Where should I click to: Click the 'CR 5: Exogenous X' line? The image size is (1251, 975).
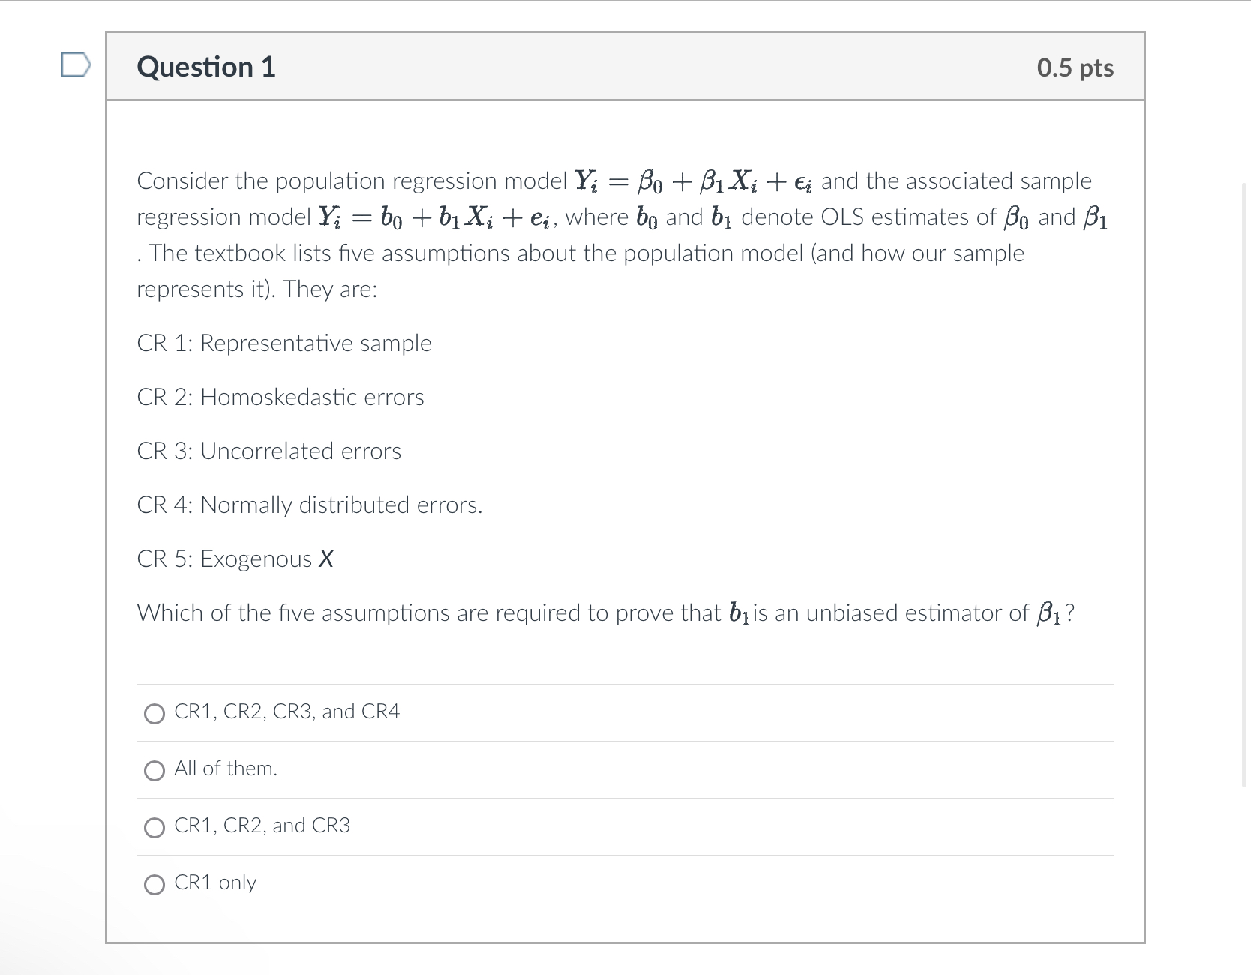coord(235,559)
